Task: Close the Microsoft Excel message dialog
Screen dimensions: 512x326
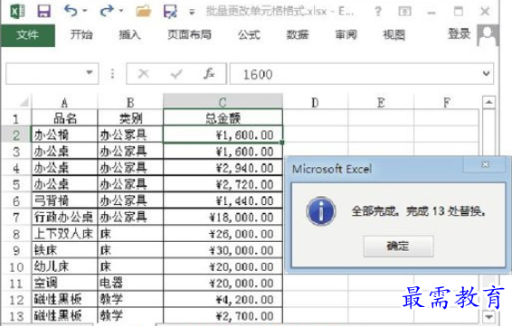Action: click(x=485, y=164)
